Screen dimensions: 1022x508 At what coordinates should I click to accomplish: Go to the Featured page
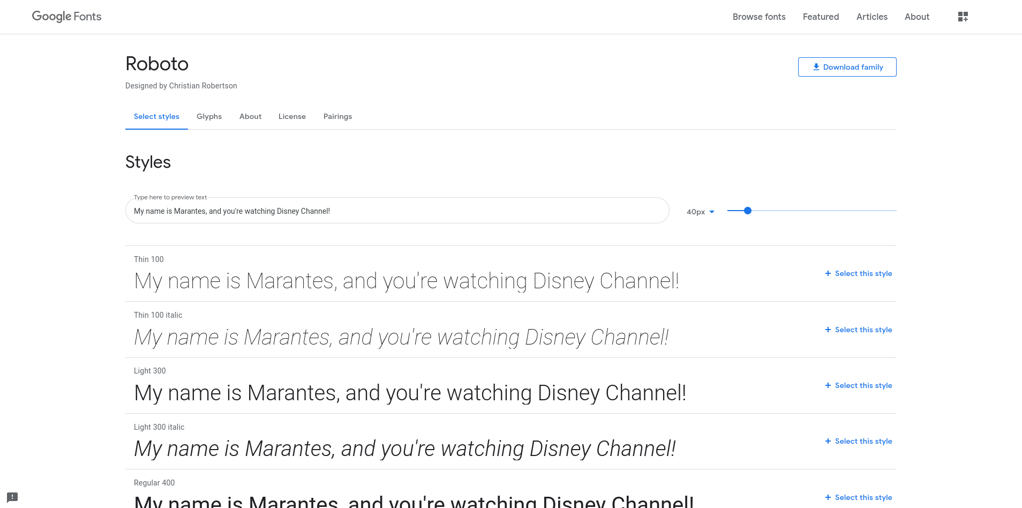pyautogui.click(x=821, y=17)
